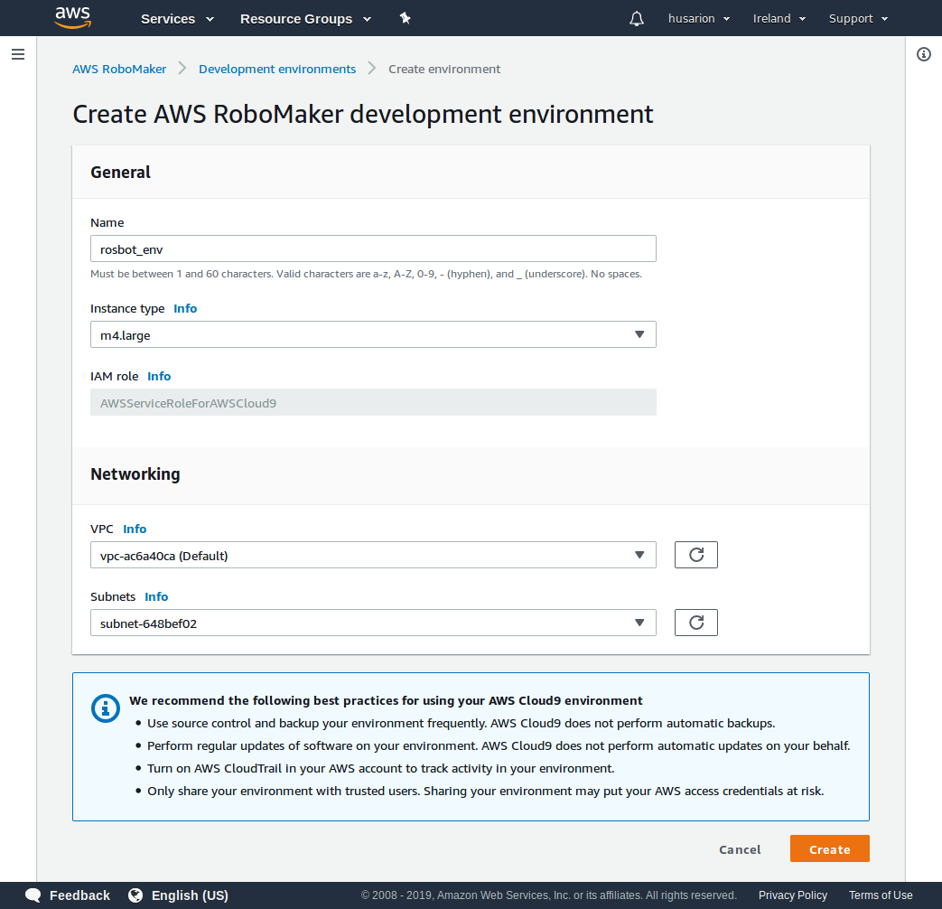The image size is (942, 909).
Task: Open the Terms of Use link
Action: [881, 895]
